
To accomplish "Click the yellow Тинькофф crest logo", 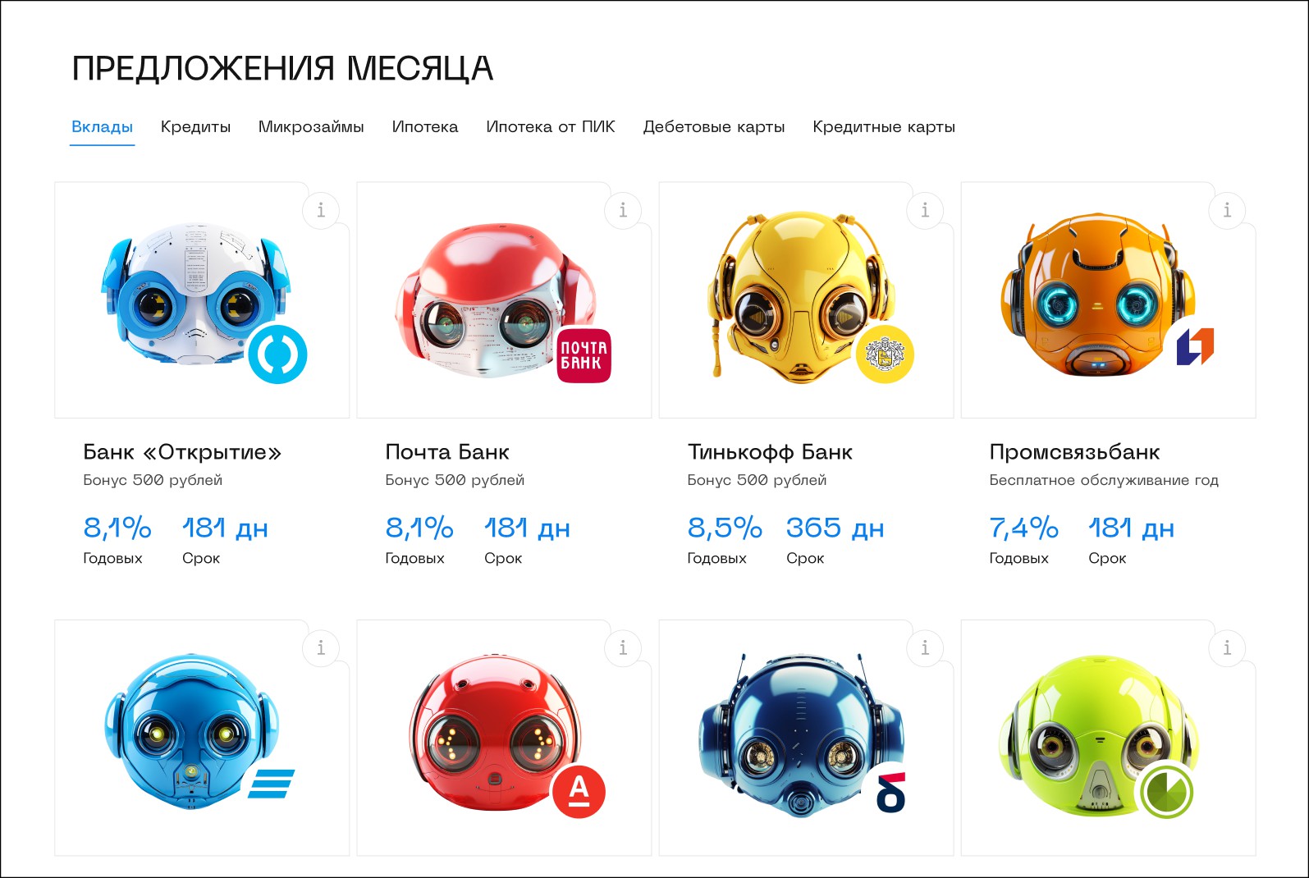I will (885, 354).
